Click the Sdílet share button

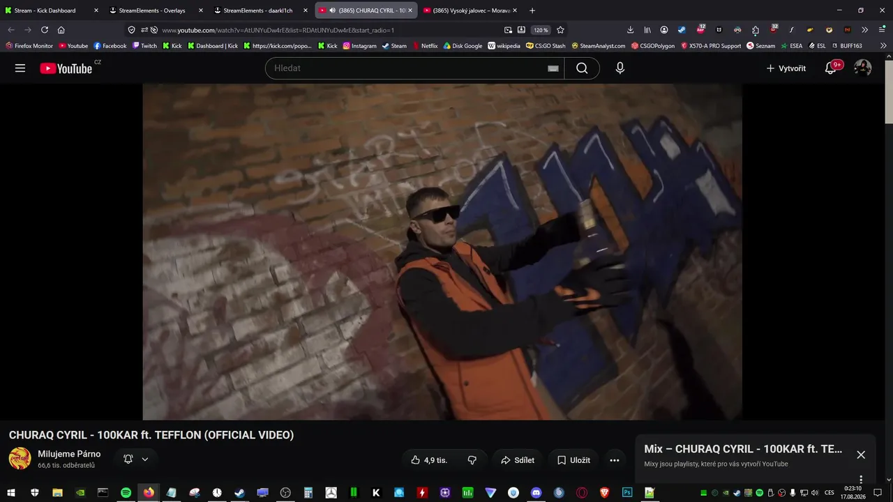518,460
